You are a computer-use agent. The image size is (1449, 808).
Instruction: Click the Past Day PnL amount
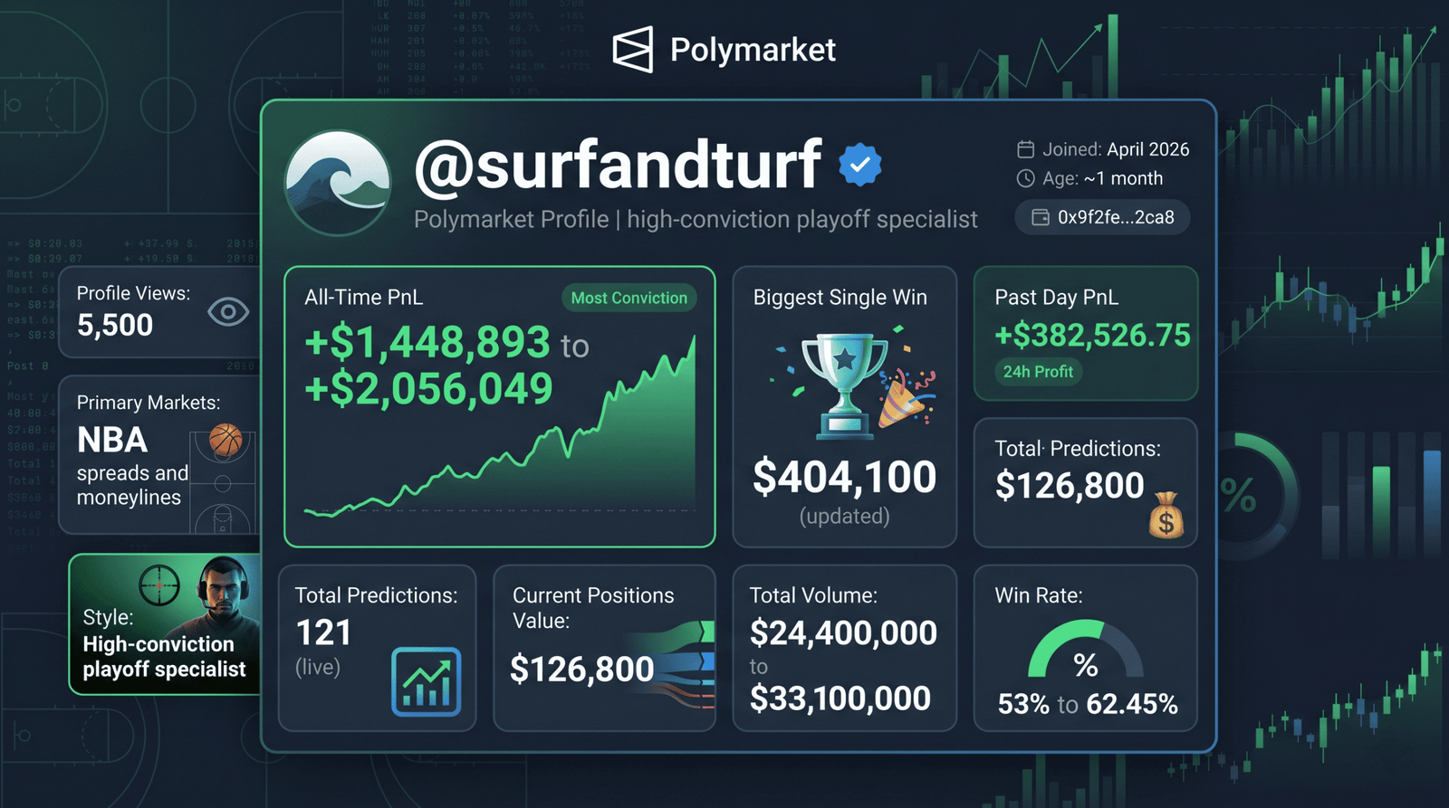click(x=1092, y=336)
